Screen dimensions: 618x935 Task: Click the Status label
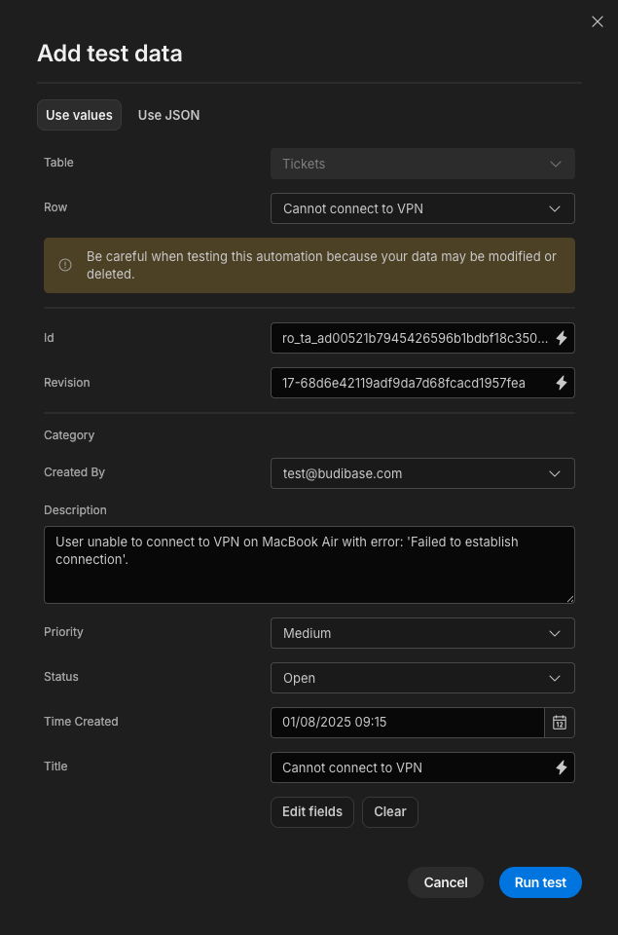[61, 677]
